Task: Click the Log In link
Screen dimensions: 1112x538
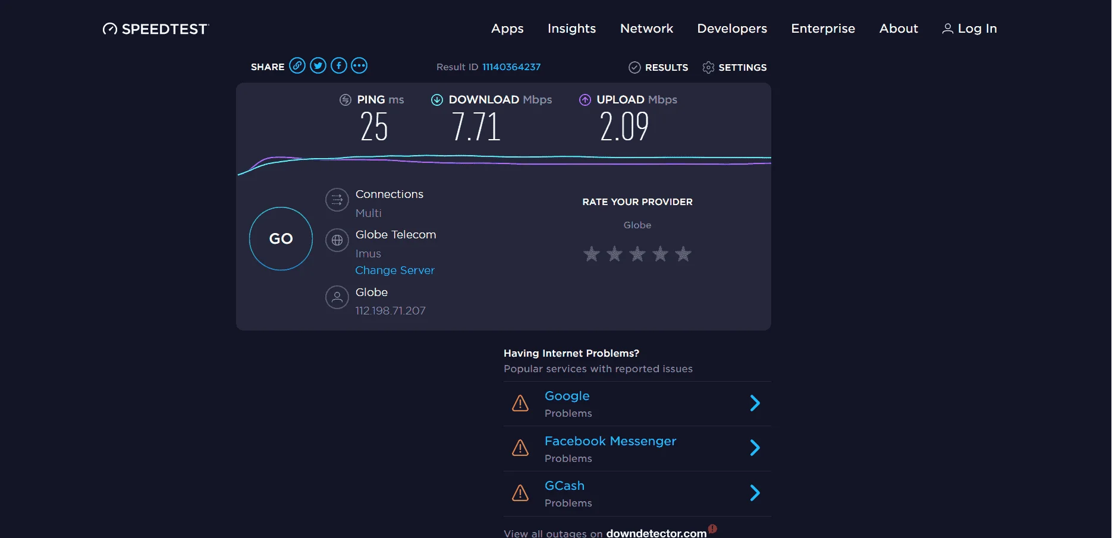Action: click(978, 29)
